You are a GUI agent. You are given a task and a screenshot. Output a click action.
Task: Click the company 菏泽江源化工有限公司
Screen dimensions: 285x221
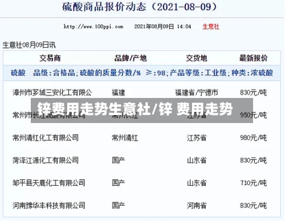pyautogui.click(x=46, y=161)
